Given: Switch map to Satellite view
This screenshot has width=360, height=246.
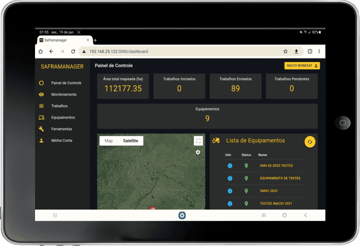Looking at the screenshot, I should [131, 141].
